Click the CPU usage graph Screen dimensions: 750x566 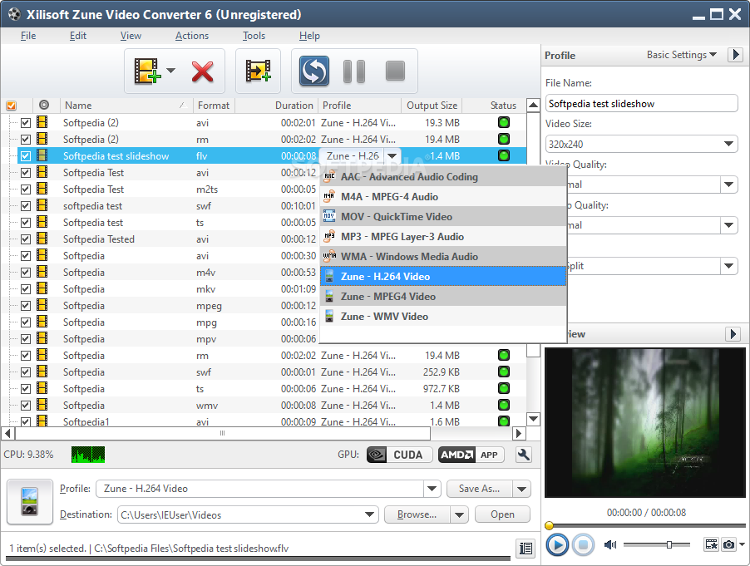coord(88,455)
